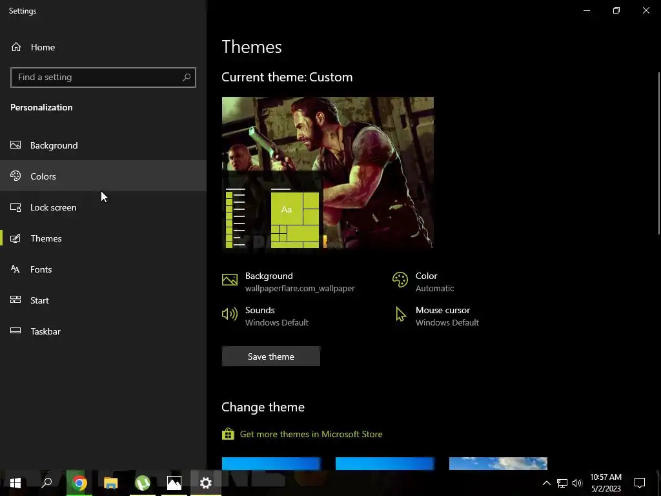The width and height of the screenshot is (661, 496).
Task: Focus the Find a setting search box
Action: tap(103, 77)
